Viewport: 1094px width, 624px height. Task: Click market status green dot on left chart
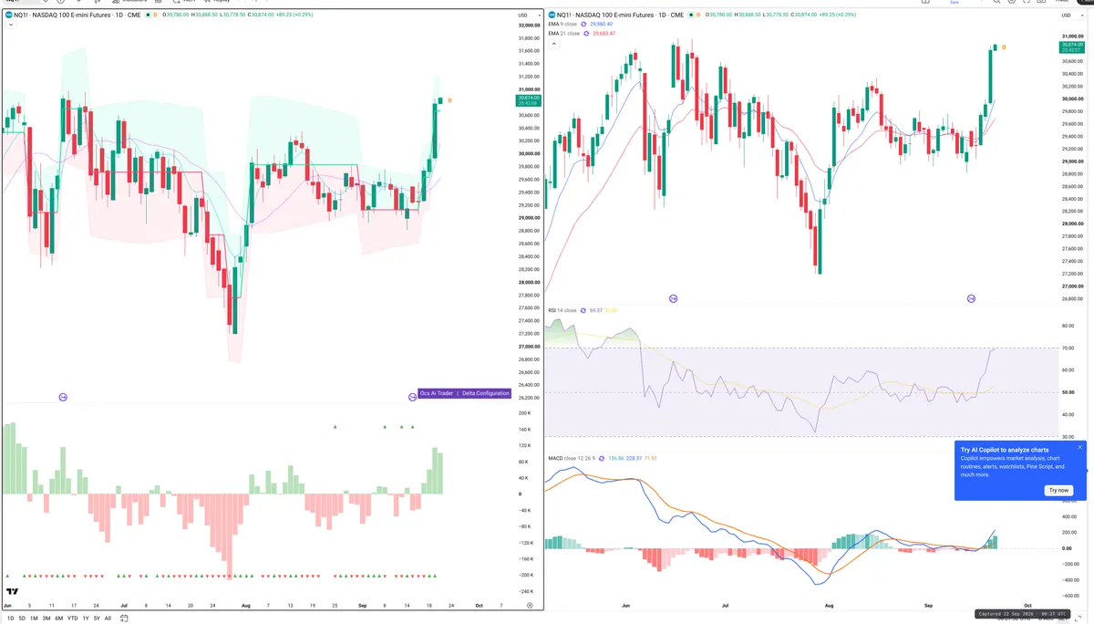(148, 15)
